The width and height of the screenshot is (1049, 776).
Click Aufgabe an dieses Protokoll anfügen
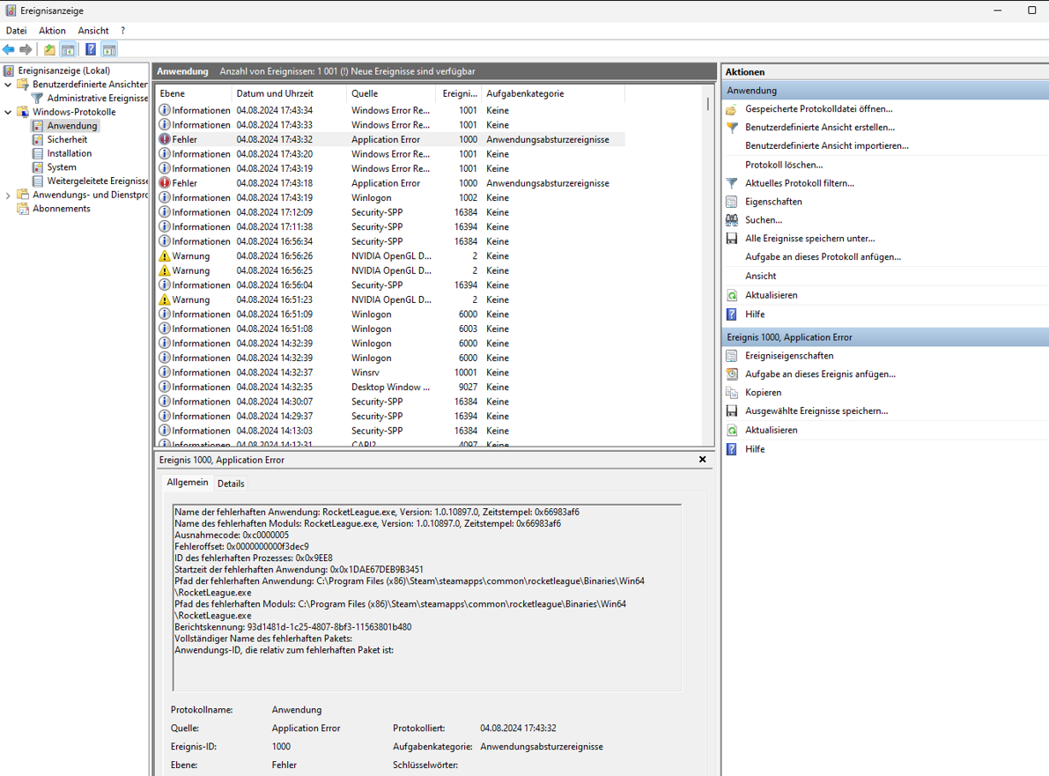(x=823, y=257)
